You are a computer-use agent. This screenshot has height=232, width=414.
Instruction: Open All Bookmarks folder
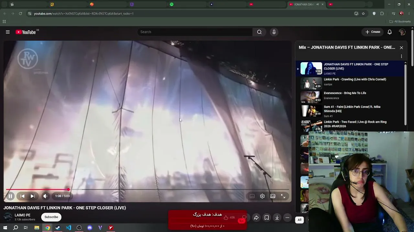tap(400, 22)
